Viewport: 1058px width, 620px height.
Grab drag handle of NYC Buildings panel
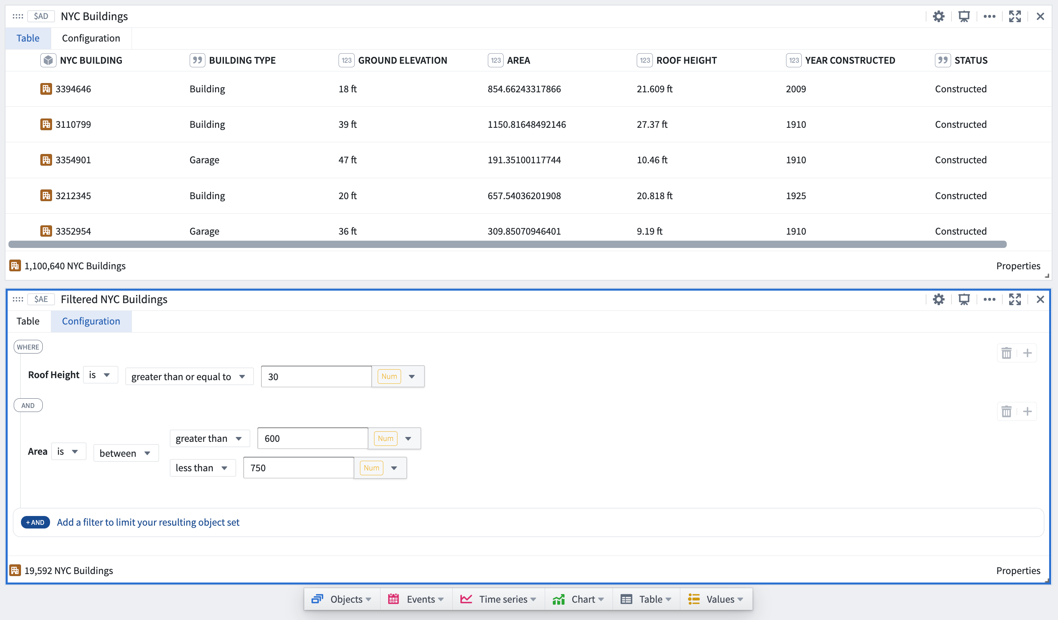tap(18, 17)
